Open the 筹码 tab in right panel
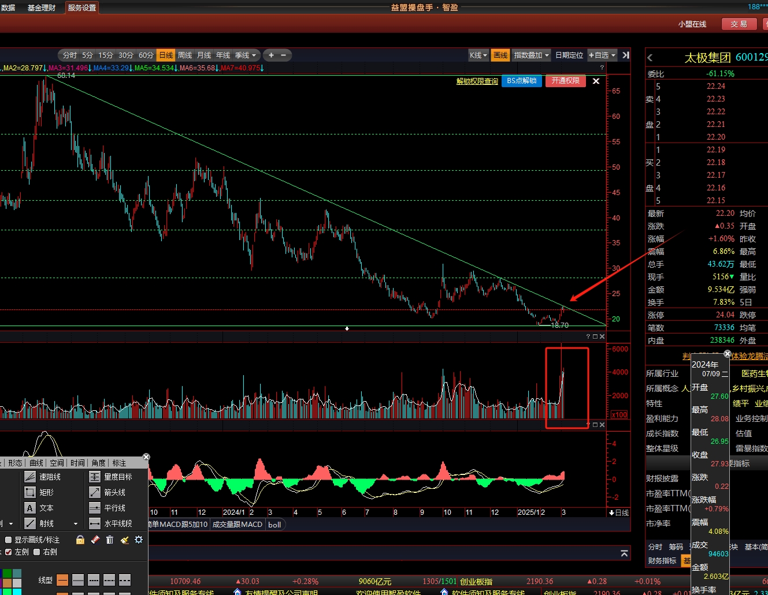 pos(676,547)
